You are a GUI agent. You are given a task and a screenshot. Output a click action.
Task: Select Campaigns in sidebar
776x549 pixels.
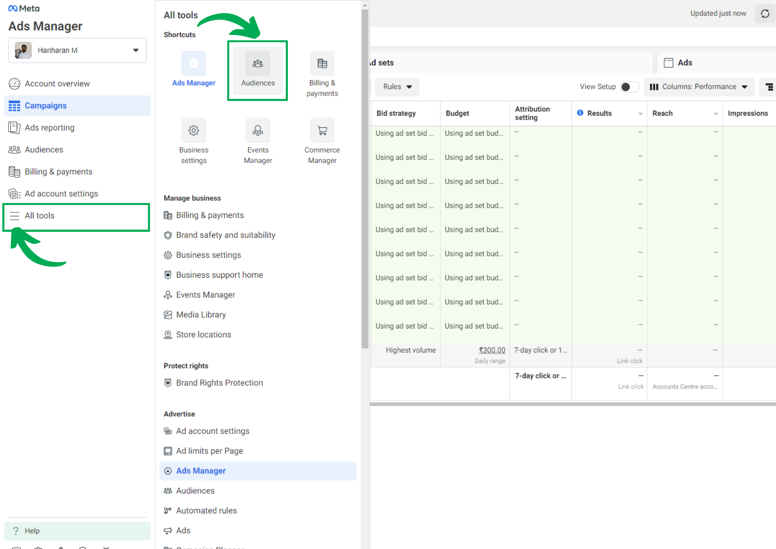(77, 106)
